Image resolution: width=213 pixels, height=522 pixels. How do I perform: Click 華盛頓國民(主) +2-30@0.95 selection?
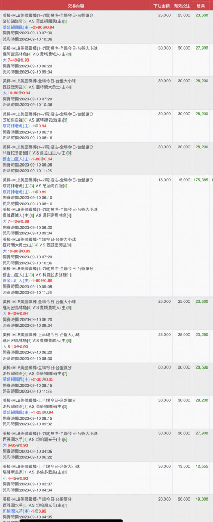[x=28, y=379]
